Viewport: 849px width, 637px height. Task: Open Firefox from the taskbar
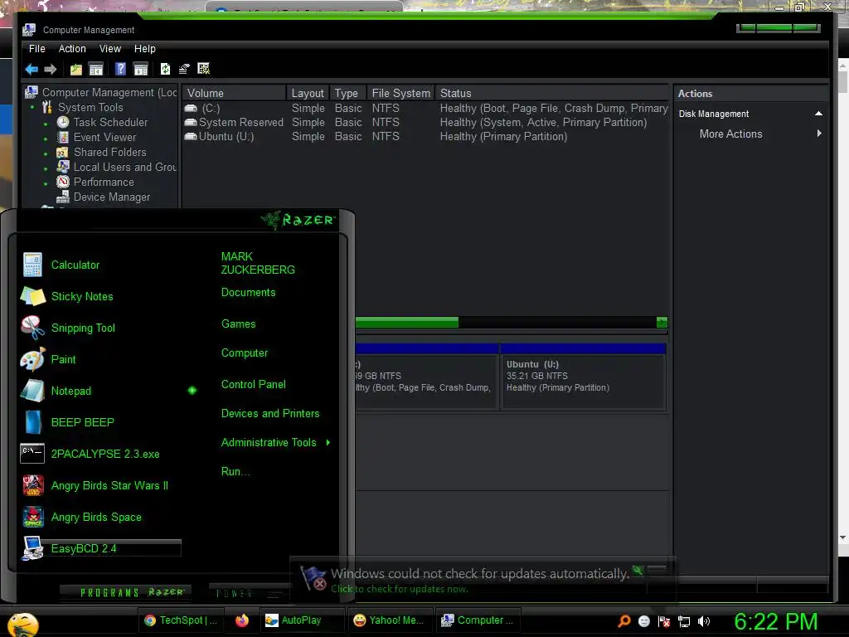pos(242,620)
